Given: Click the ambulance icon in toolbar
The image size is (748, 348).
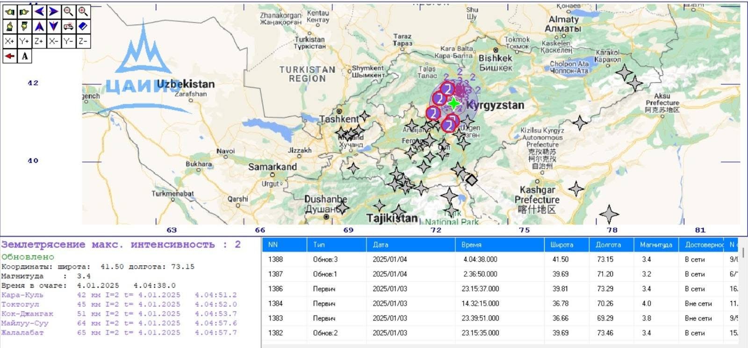Looking at the screenshot, I should (x=68, y=26).
